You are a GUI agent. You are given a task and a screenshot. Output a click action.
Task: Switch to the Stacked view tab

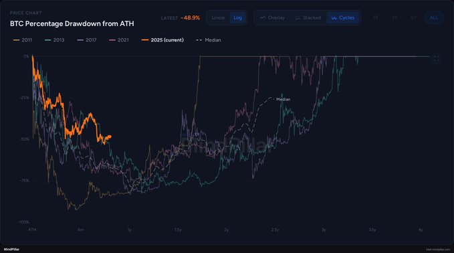(x=308, y=17)
